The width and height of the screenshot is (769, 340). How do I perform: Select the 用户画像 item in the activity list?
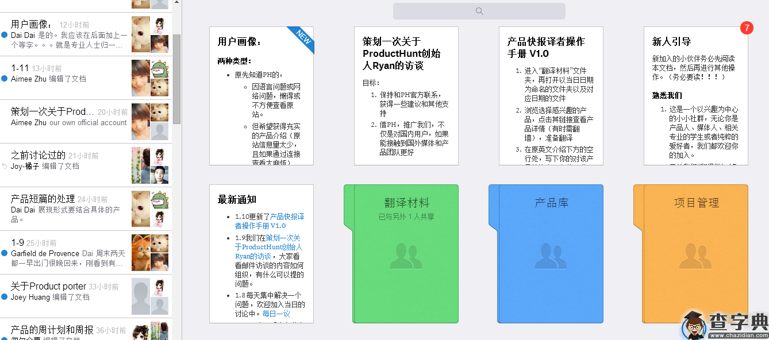[86, 34]
